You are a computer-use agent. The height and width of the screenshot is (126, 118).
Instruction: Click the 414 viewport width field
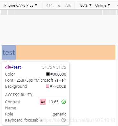pyautogui.click(x=49, y=5)
